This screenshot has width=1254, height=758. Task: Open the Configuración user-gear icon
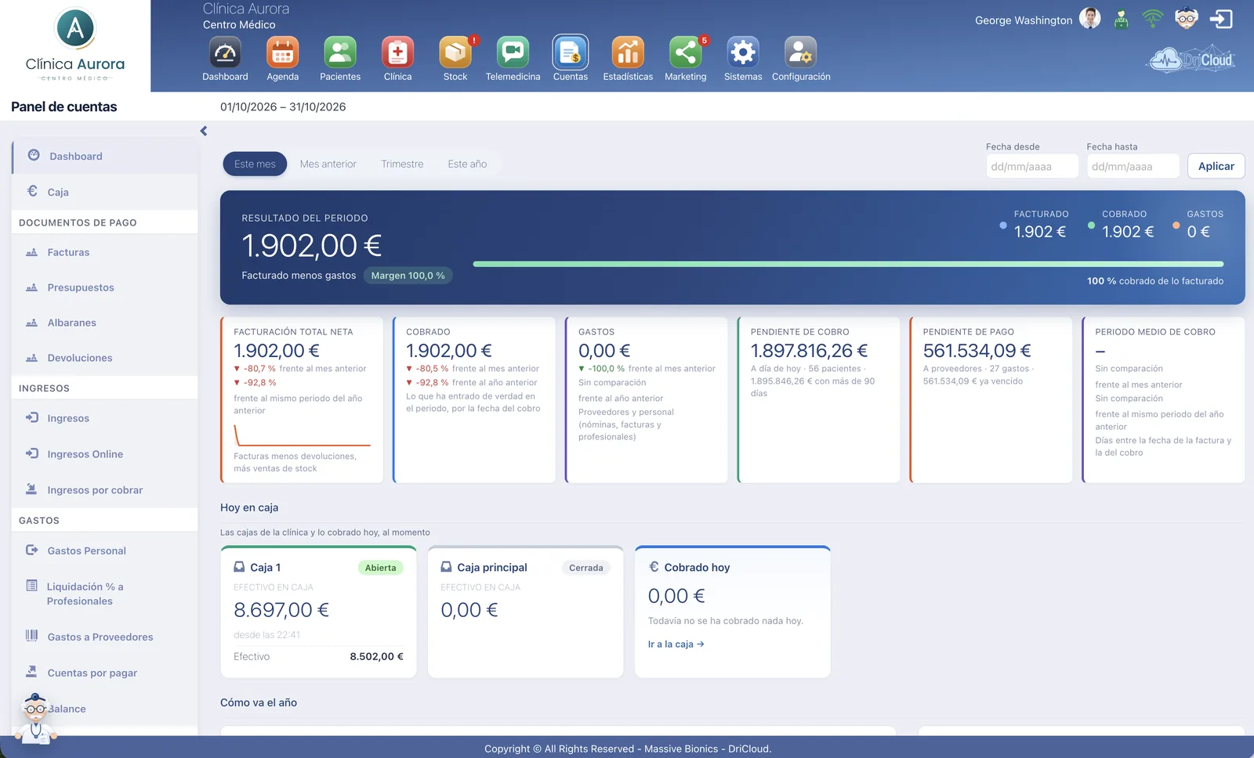pos(801,52)
